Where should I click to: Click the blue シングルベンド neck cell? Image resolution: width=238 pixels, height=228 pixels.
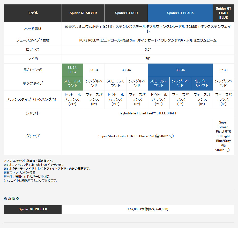tap(180, 84)
